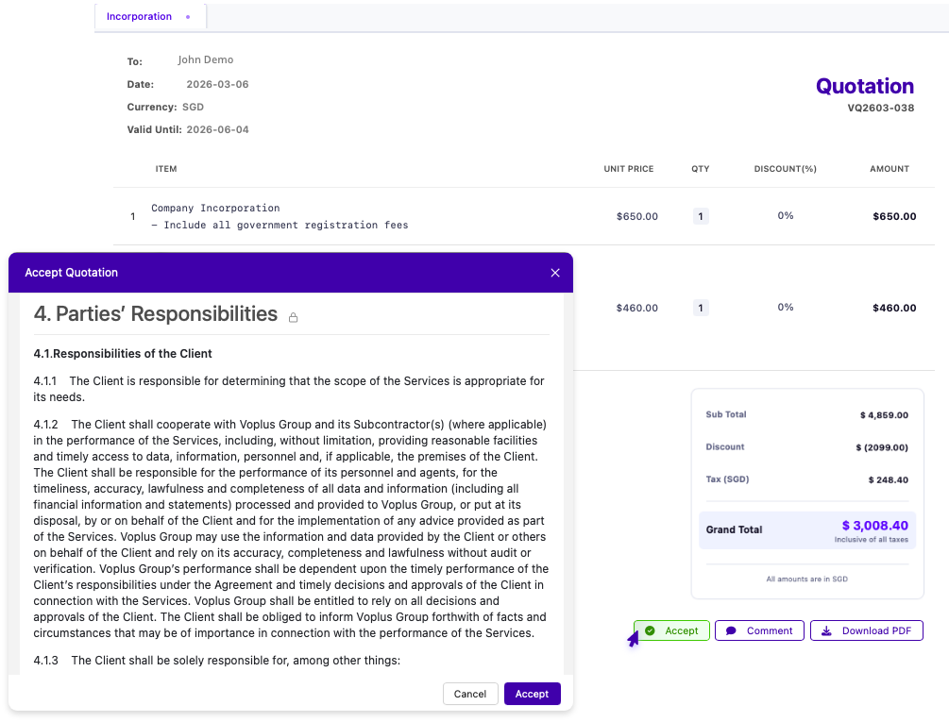The height and width of the screenshot is (722, 949).
Task: Select the Incorporation tab
Action: tap(139, 17)
